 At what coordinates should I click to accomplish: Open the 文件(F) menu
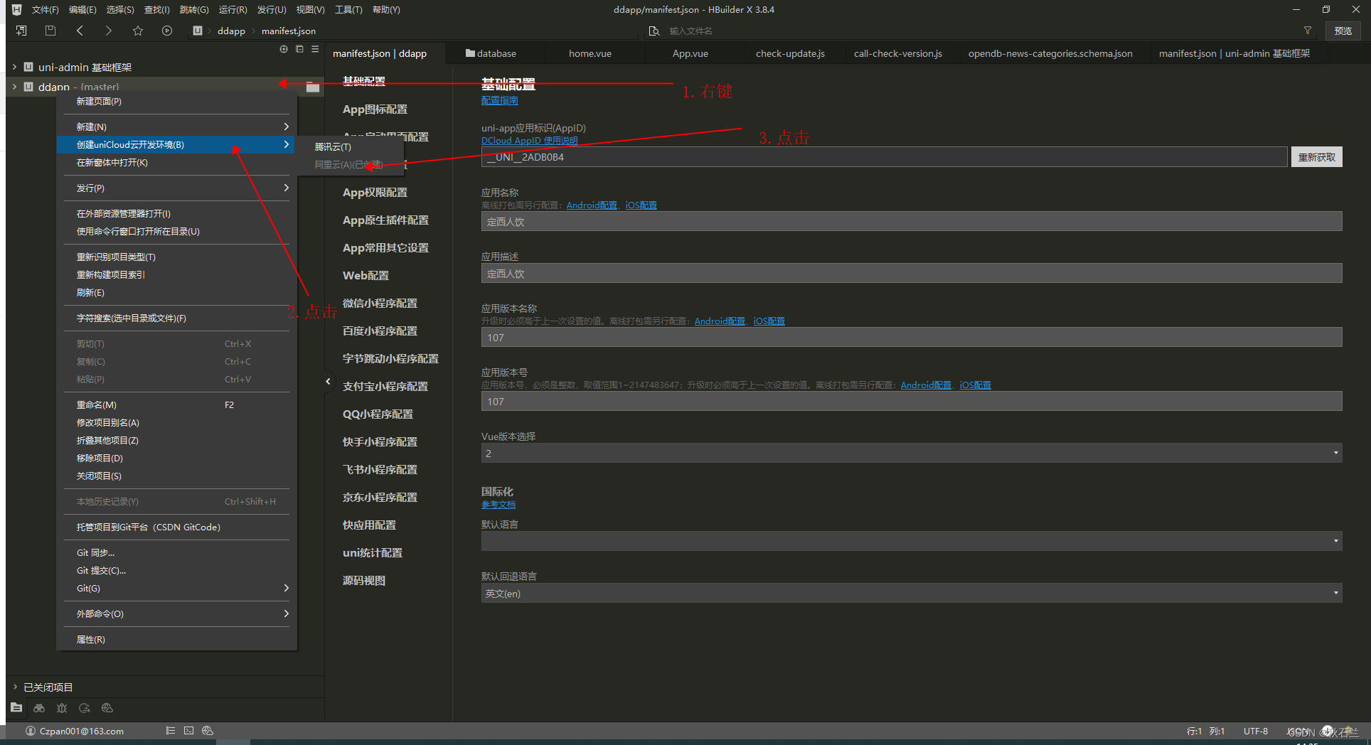click(46, 9)
